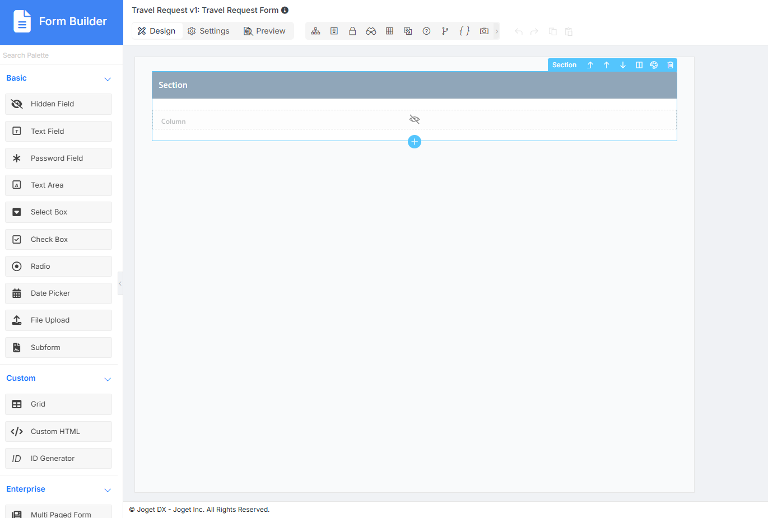This screenshot has height=518, width=768.
Task: Select the Multi Paged Form palette item
Action: coord(58,511)
